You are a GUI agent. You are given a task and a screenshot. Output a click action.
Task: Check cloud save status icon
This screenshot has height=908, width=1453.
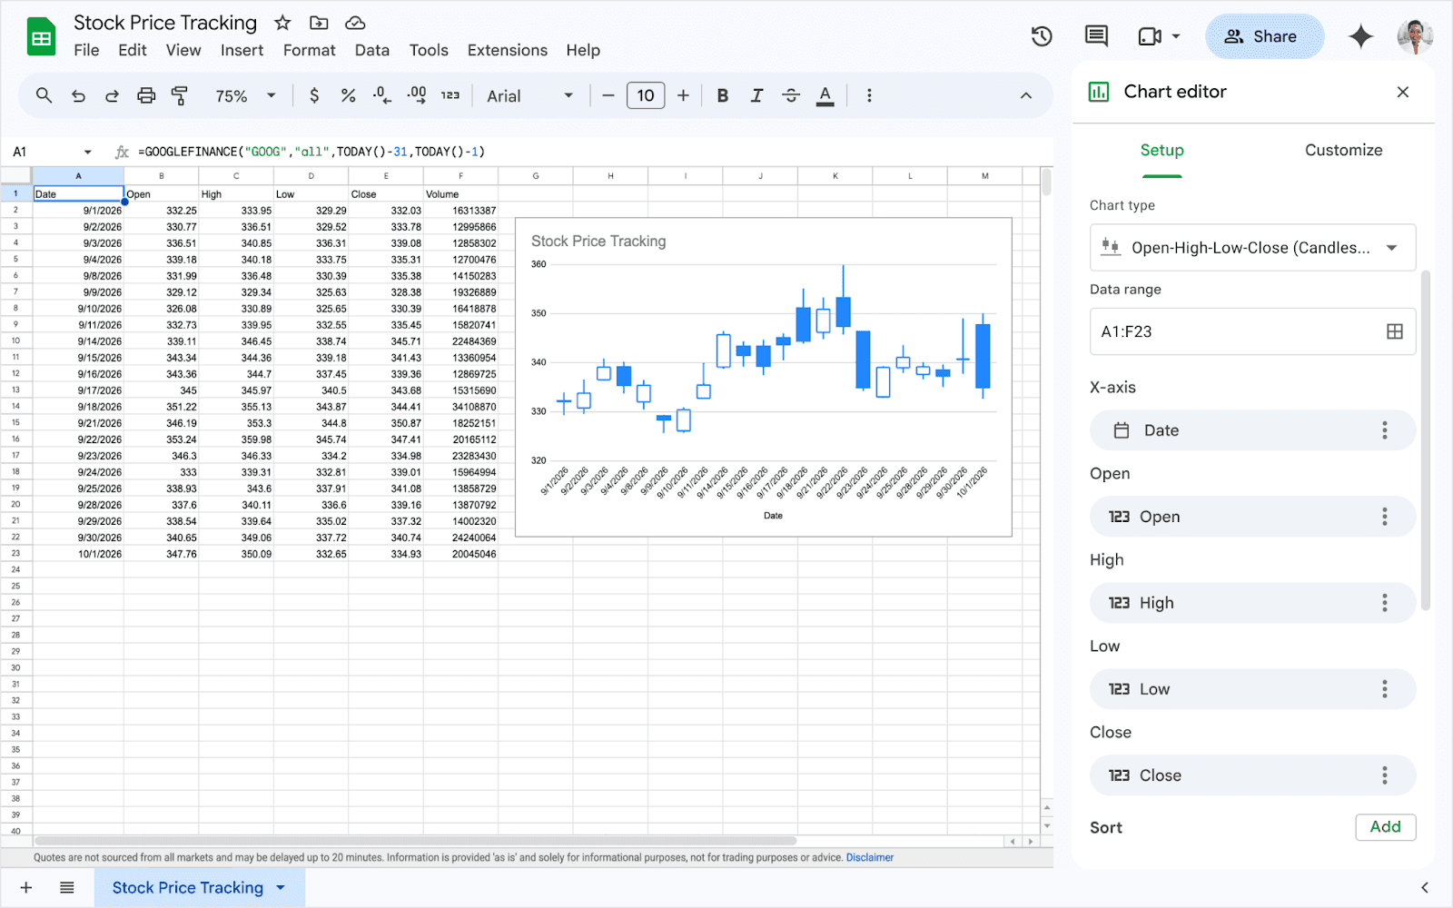[x=355, y=23]
